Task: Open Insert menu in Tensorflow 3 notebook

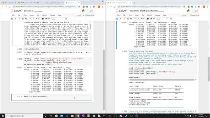Action: 136,15
